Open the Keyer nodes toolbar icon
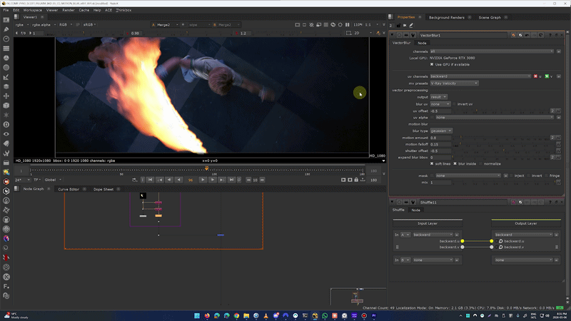 coord(6,77)
